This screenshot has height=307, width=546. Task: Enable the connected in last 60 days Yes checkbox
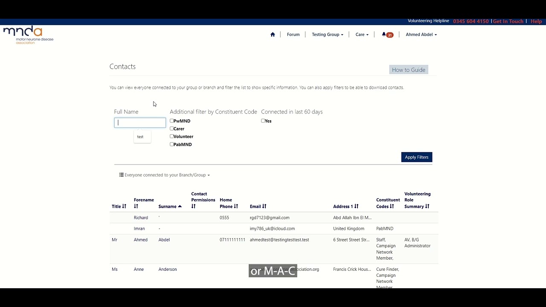(x=263, y=121)
